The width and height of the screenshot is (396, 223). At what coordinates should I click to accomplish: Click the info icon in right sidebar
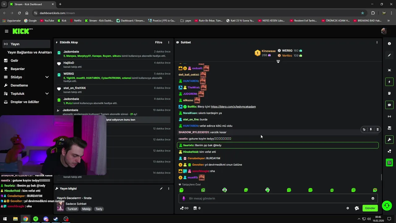[x=389, y=44]
